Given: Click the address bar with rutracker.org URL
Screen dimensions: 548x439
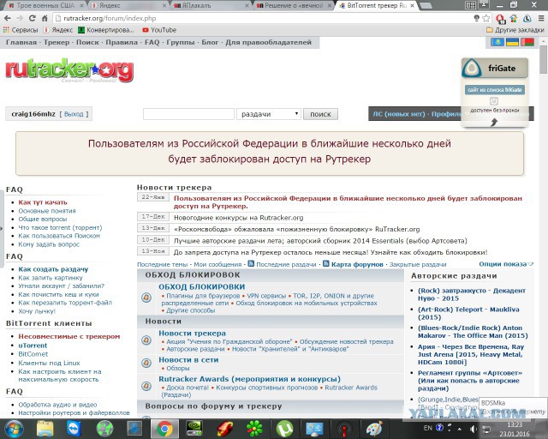Looking at the screenshot, I should 262,18.
